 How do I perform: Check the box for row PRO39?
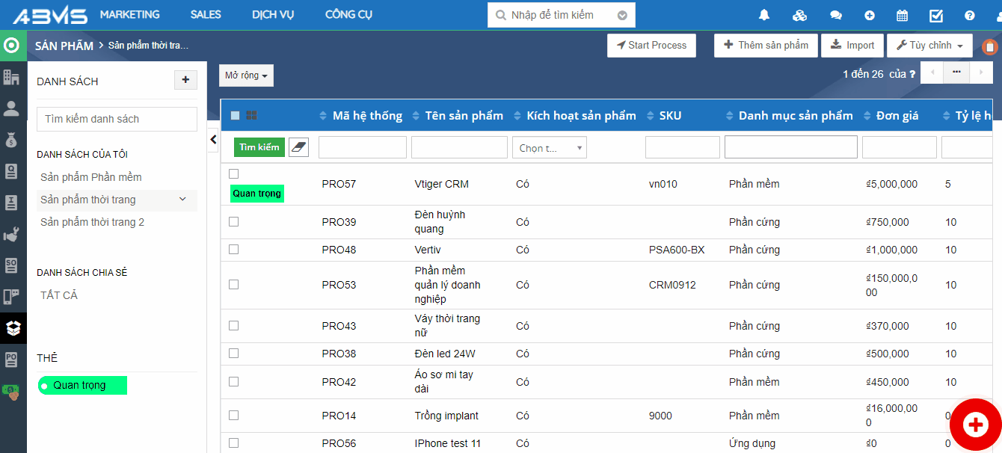tap(233, 222)
